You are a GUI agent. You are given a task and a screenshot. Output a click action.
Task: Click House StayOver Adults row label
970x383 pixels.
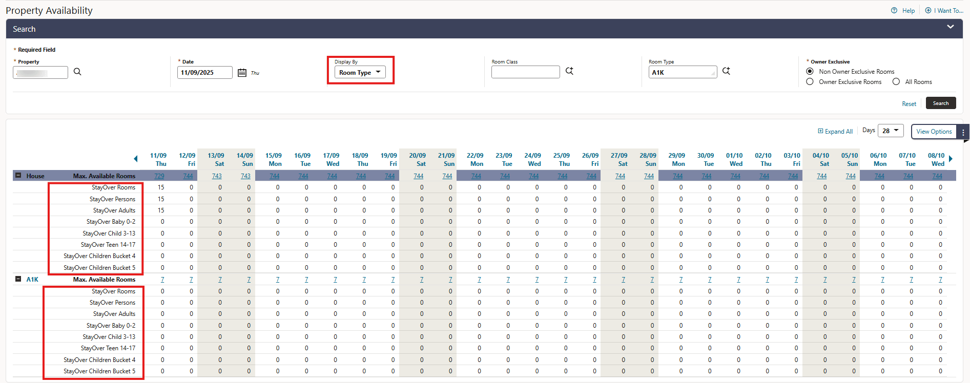pos(114,210)
